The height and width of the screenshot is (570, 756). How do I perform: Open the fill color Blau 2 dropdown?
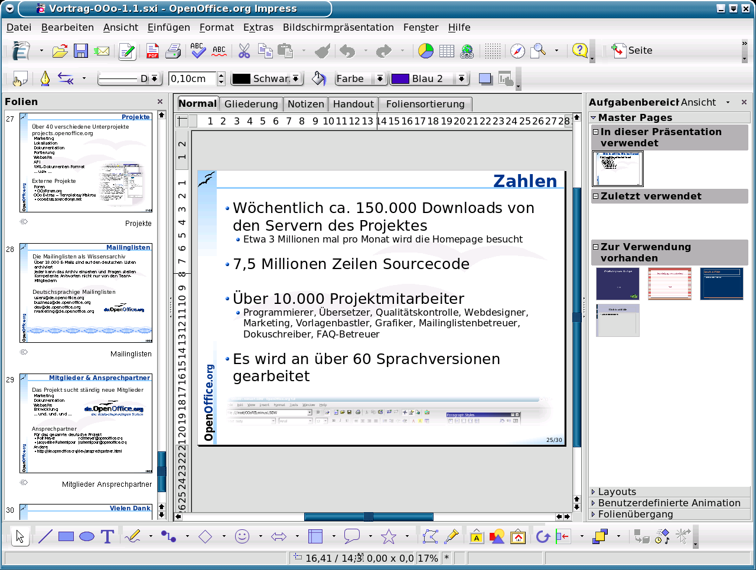tap(462, 78)
